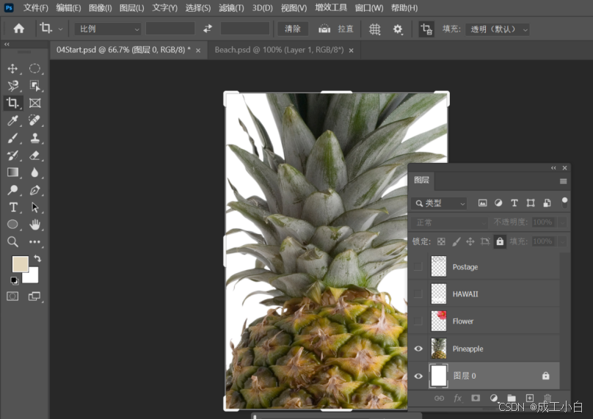This screenshot has width=593, height=419.
Task: Open the 文件(F) menu
Action: click(x=35, y=8)
